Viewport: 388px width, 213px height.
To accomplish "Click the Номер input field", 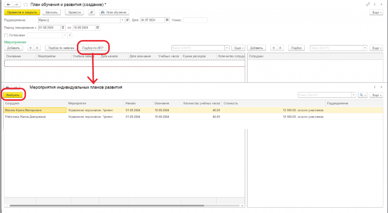I will (195, 20).
